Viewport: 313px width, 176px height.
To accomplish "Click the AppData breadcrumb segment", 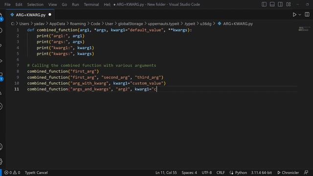I will coord(57,24).
